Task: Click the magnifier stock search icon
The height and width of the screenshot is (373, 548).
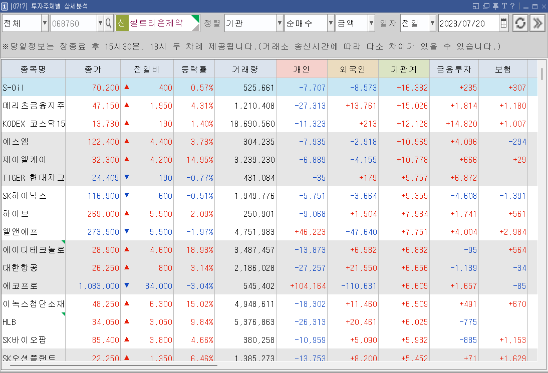Action: point(108,24)
